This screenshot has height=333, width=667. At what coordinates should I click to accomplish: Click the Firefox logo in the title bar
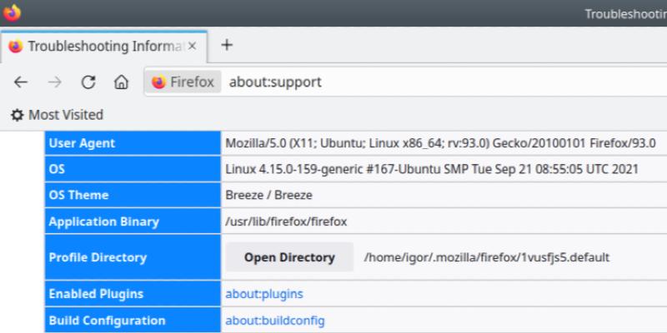[x=13, y=12]
